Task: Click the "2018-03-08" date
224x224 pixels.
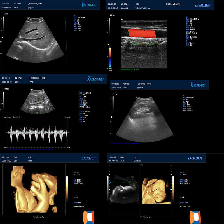Action: point(113,8)
